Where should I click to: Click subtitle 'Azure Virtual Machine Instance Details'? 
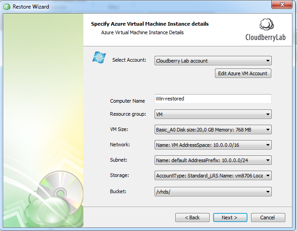point(142,32)
